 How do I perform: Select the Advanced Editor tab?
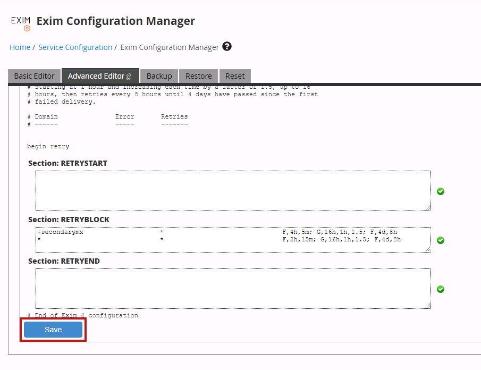click(100, 76)
